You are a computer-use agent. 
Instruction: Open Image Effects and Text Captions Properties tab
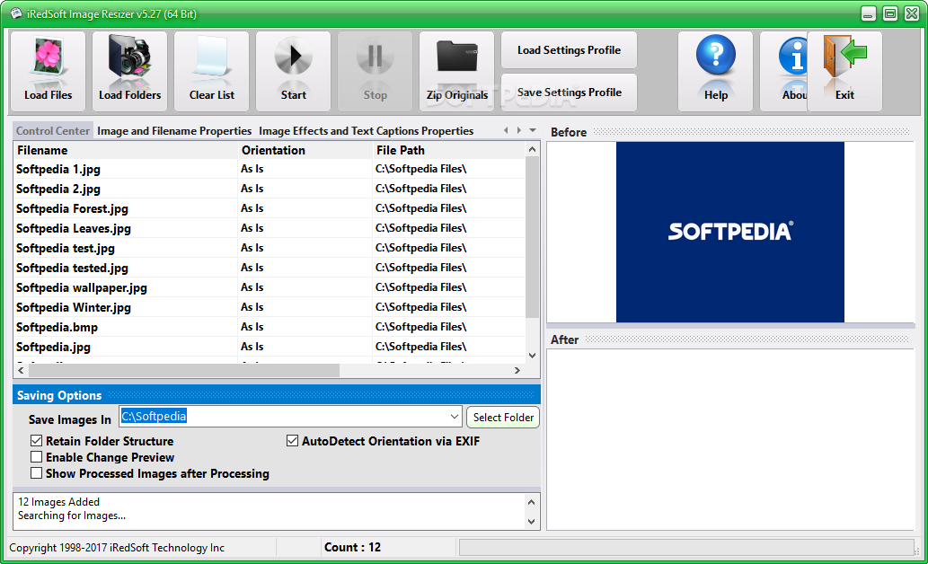pyautogui.click(x=366, y=131)
